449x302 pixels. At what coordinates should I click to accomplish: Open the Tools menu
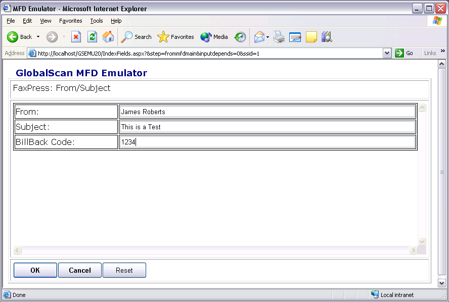click(x=96, y=21)
